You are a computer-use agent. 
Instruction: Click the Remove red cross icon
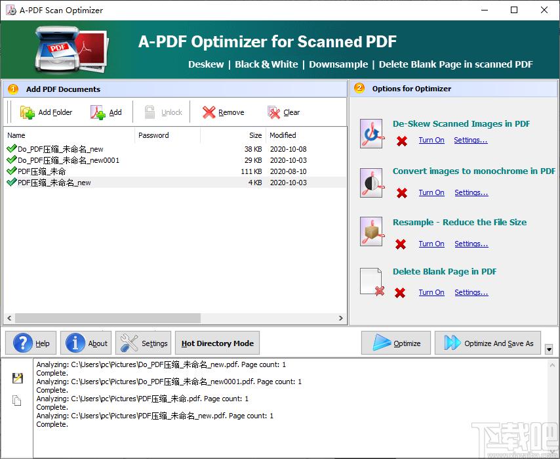[209, 112]
